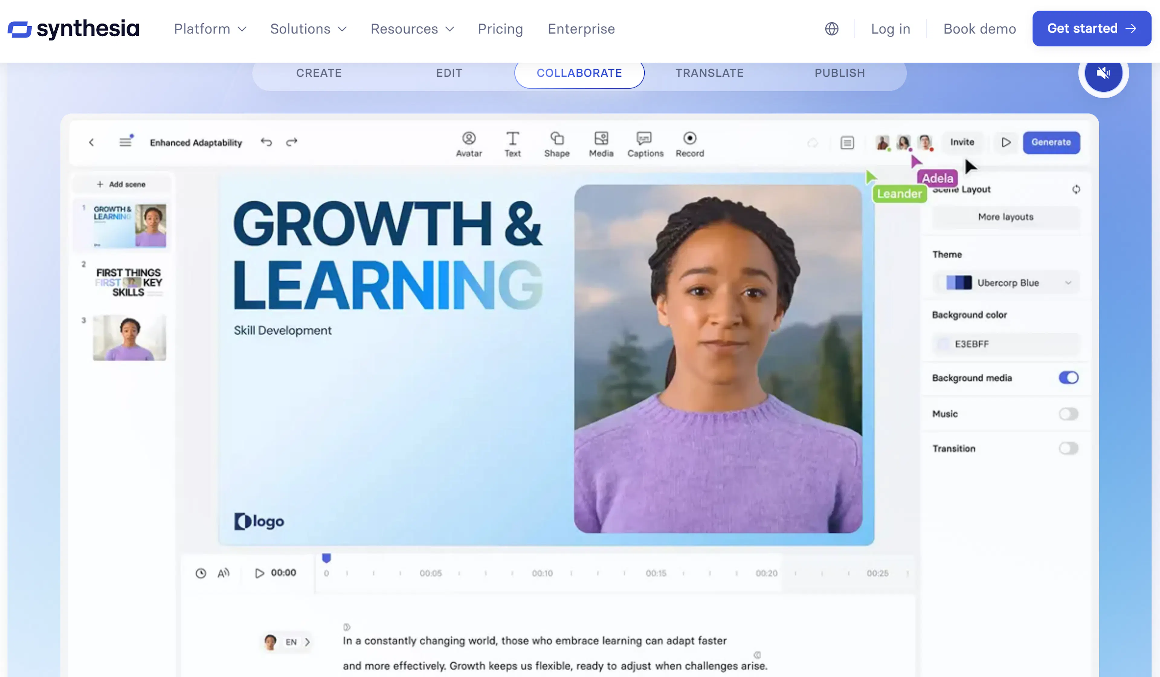
Task: Click the Record tool icon
Action: 690,138
